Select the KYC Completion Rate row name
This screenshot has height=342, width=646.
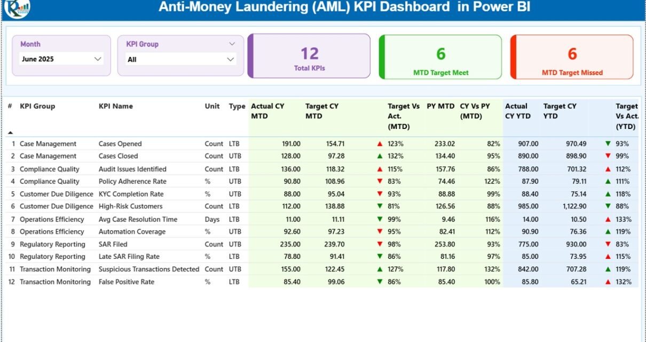coord(131,194)
